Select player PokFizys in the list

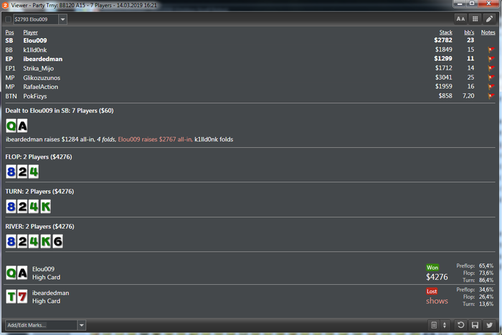35,96
